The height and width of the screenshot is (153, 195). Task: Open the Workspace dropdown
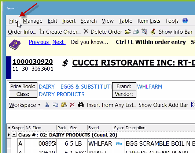click(25, 105)
